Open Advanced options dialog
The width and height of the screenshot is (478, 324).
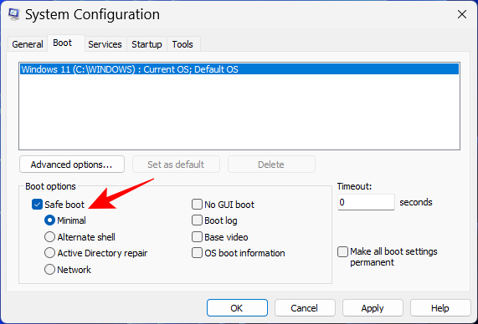click(72, 165)
